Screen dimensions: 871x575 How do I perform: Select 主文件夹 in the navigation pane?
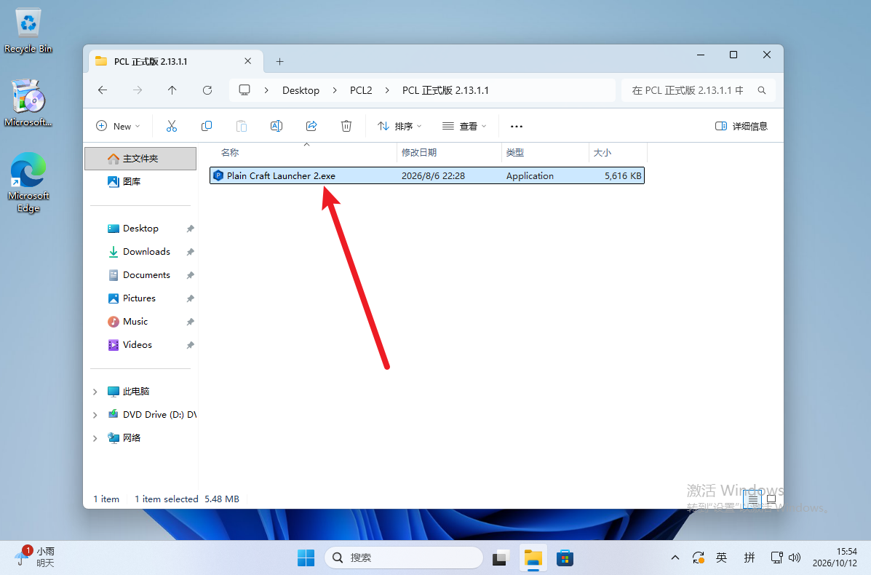(140, 159)
